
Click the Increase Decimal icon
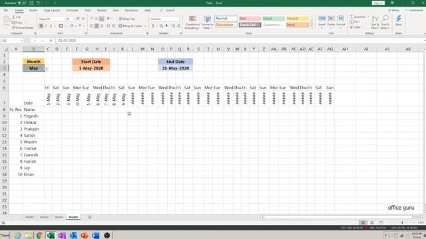coord(173,26)
